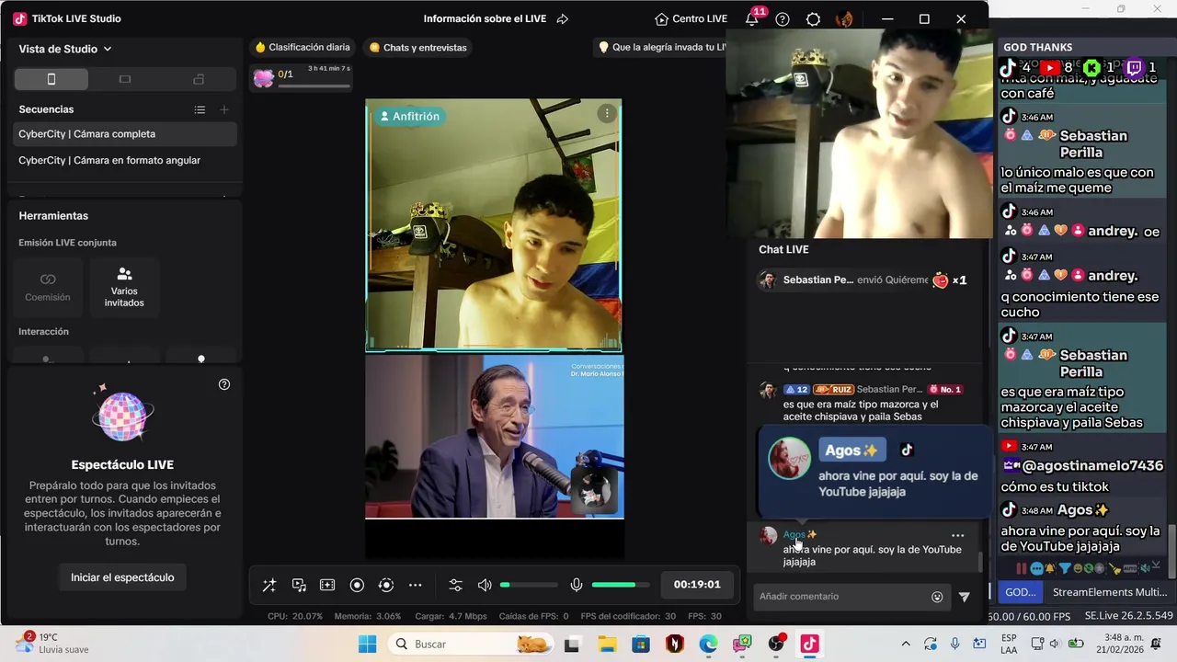The height and width of the screenshot is (662, 1177).
Task: Open TikTok LIVE Studio settings gear
Action: (x=813, y=19)
